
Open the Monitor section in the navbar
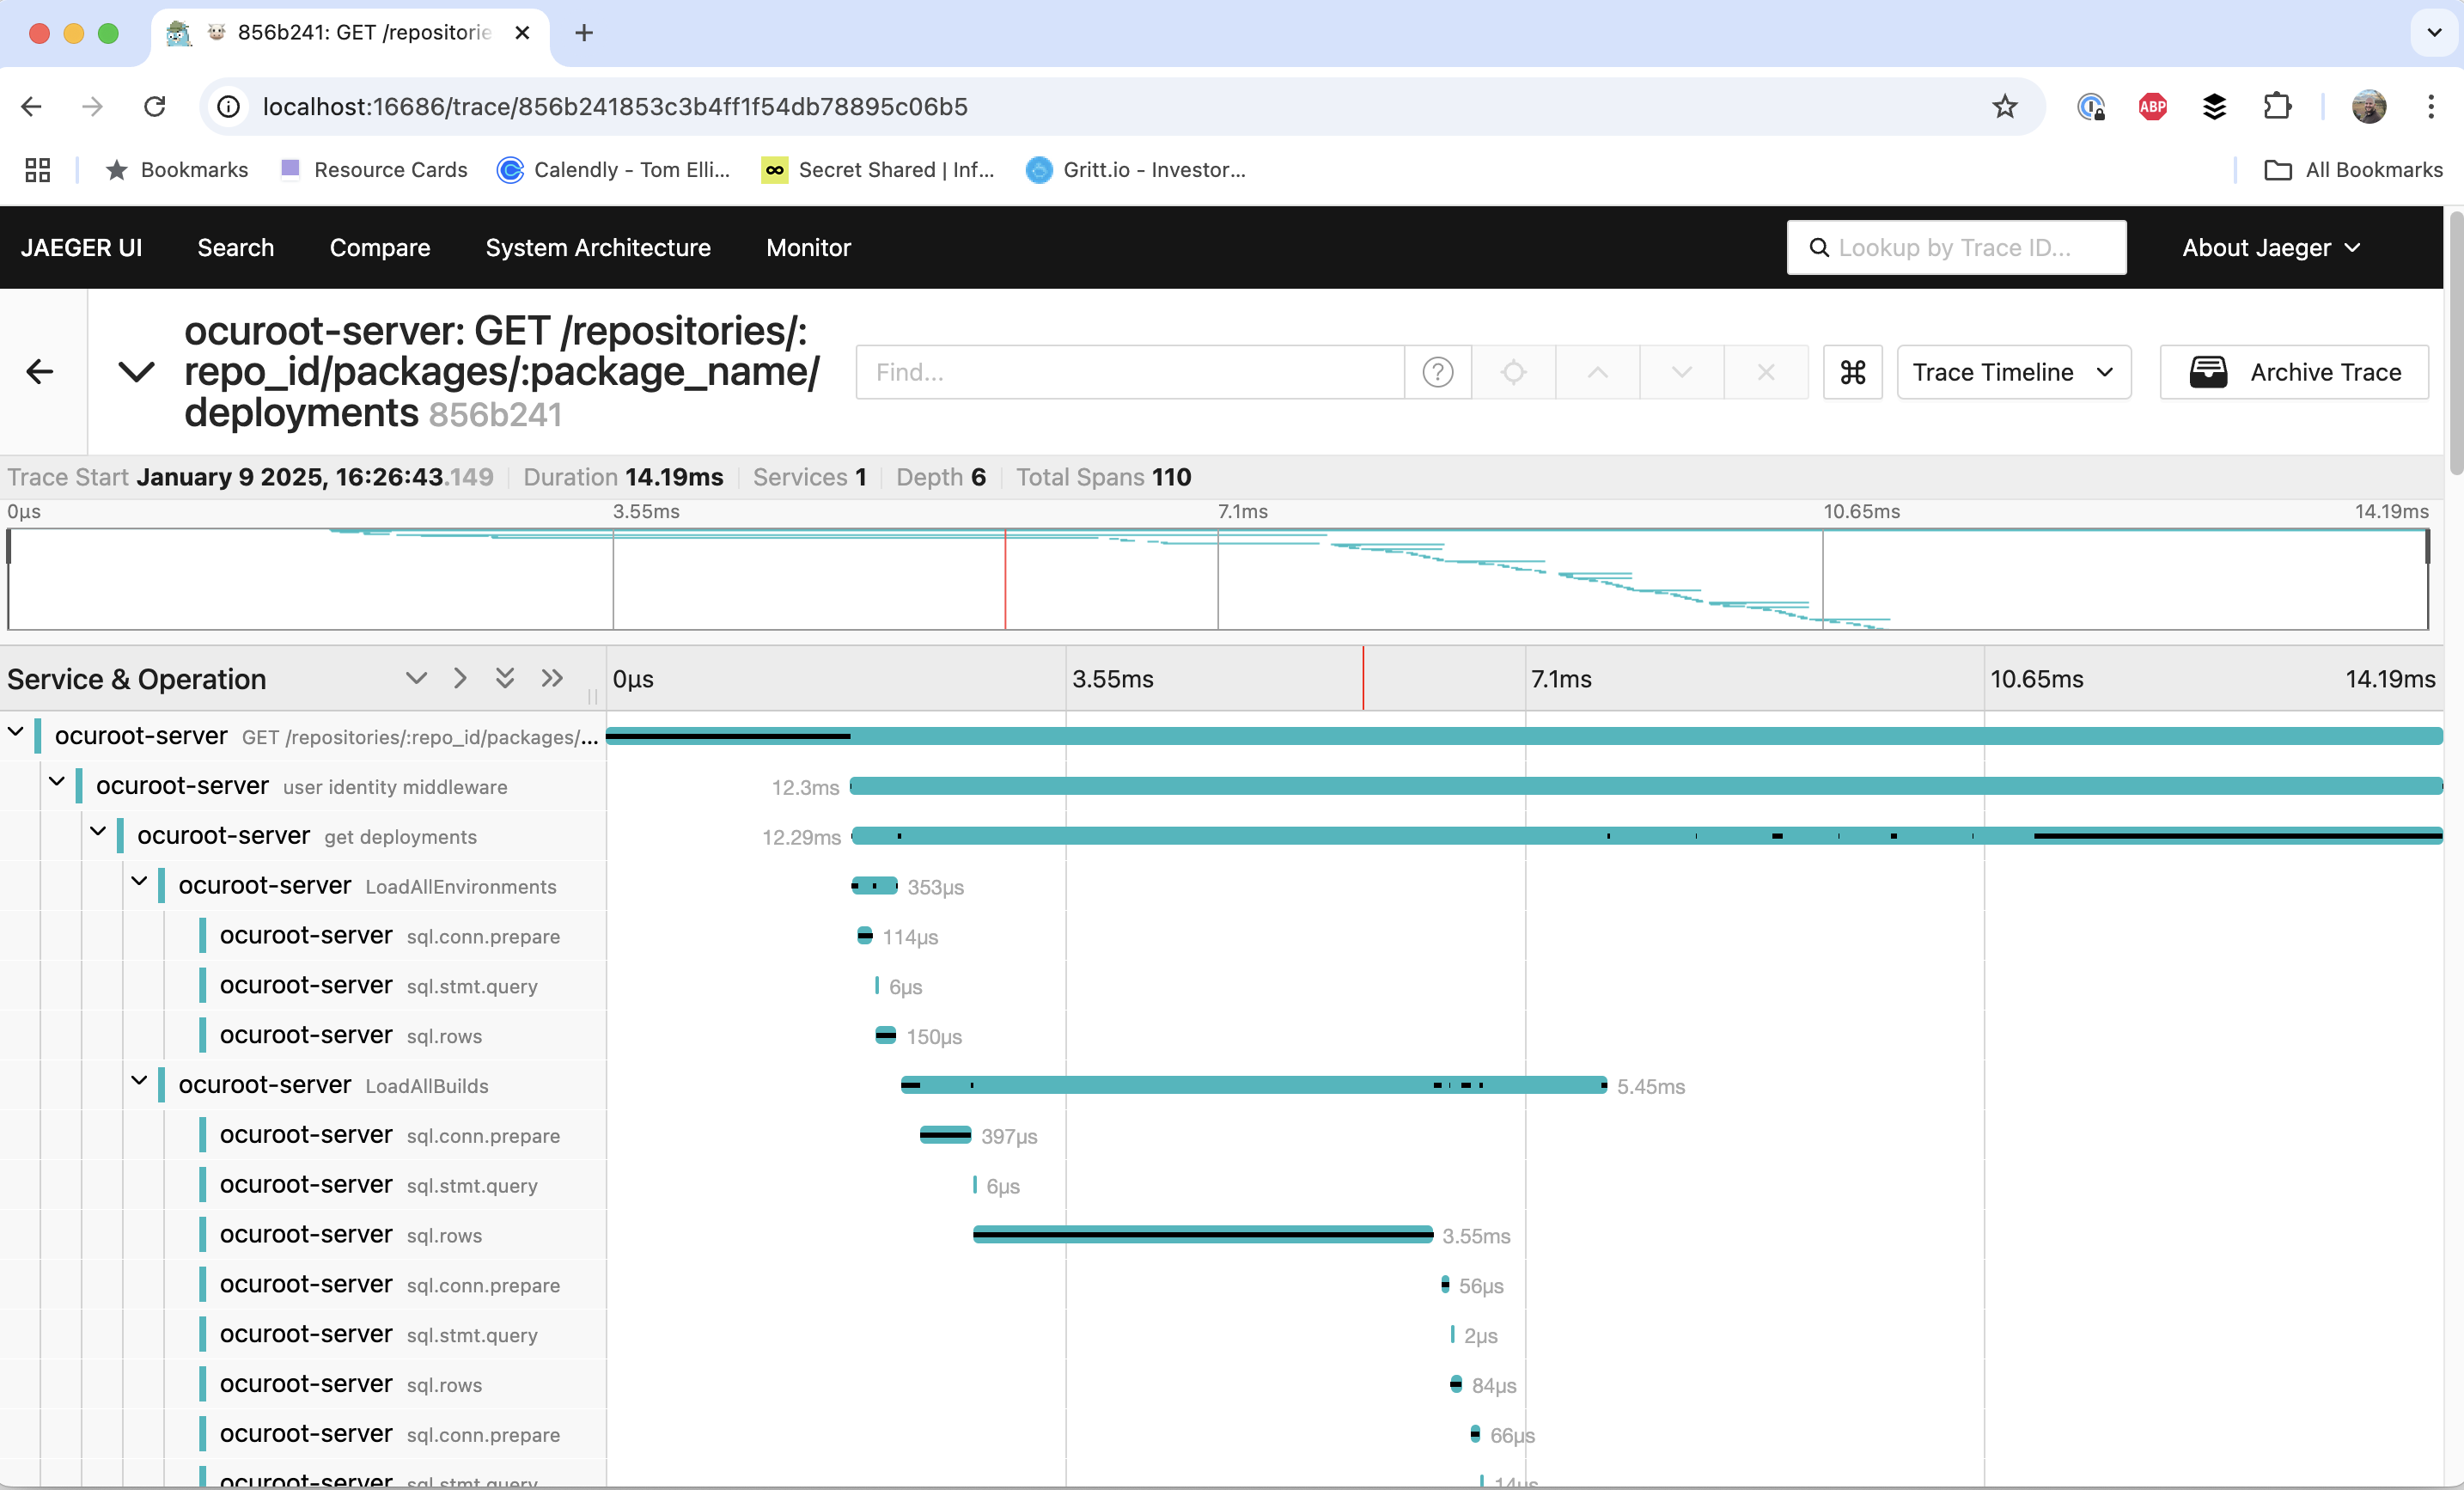808,247
